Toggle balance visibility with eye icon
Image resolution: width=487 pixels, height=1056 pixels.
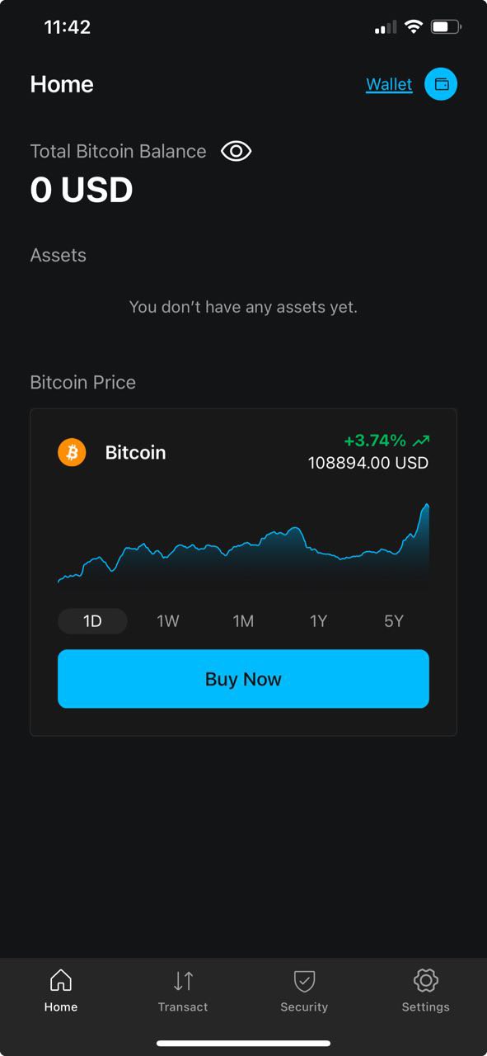(x=236, y=151)
